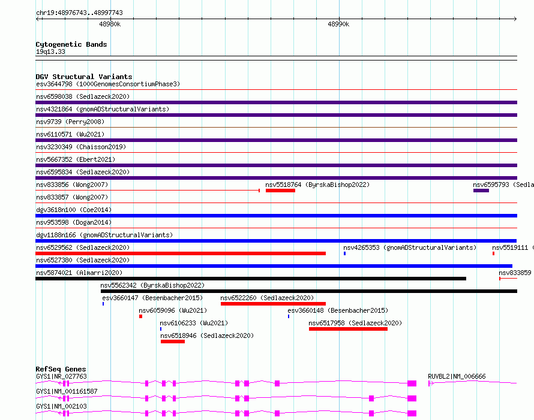Open nsv833857 (Wong2007) variant
This screenshot has height=420, width=534.
[72, 197]
